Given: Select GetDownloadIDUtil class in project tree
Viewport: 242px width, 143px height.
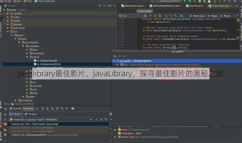Looking at the screenshot, I should pyautogui.click(x=50, y=64).
